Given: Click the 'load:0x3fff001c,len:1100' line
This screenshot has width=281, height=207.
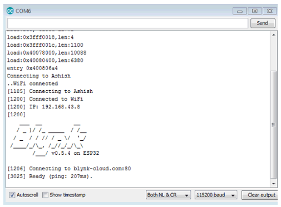Looking at the screenshot, I should coord(45,45).
